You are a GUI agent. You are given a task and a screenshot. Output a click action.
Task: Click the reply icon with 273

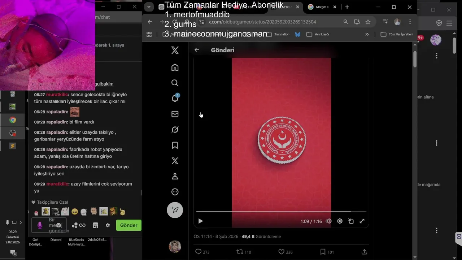point(198,252)
